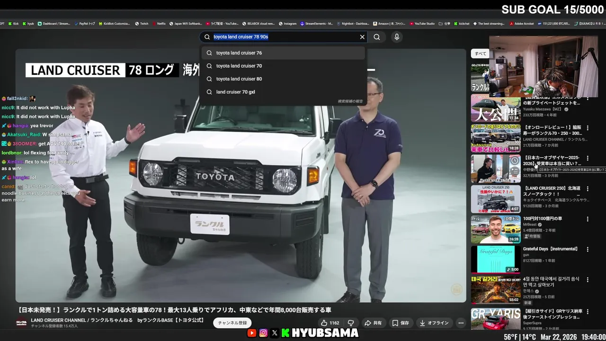Open the kickchat bookmark

tap(462, 23)
